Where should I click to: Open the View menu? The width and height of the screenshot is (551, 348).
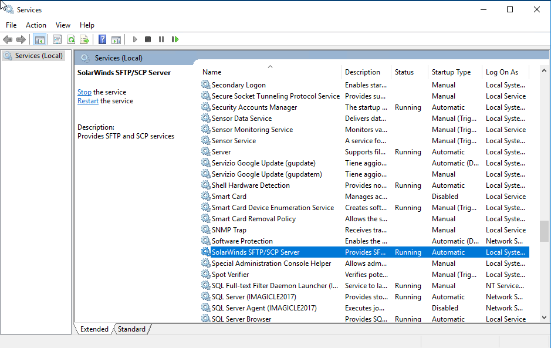[63, 25]
